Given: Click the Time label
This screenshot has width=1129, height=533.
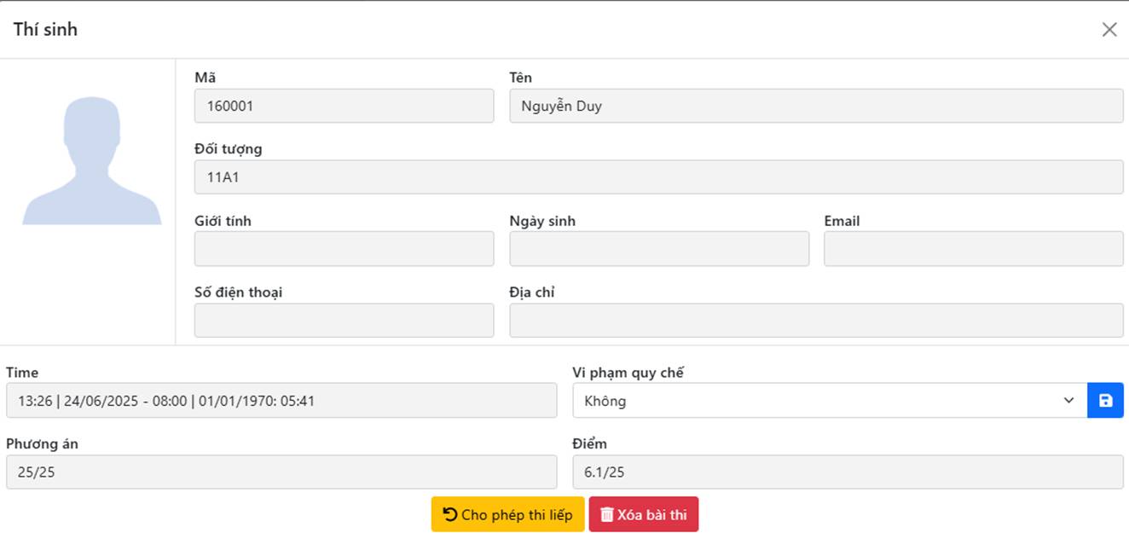Looking at the screenshot, I should click(x=22, y=373).
